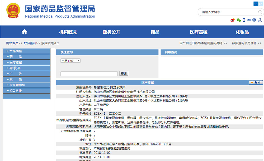
Task: Click the 返回 back button
Action: click(x=256, y=82)
